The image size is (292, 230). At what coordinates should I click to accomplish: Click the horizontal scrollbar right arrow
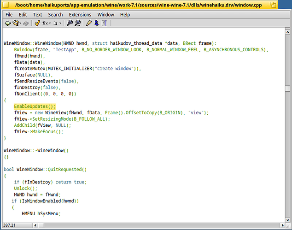[282, 225]
